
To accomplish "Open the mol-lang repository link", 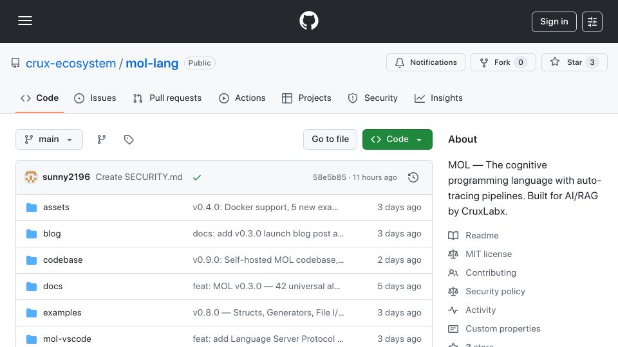I will (152, 64).
